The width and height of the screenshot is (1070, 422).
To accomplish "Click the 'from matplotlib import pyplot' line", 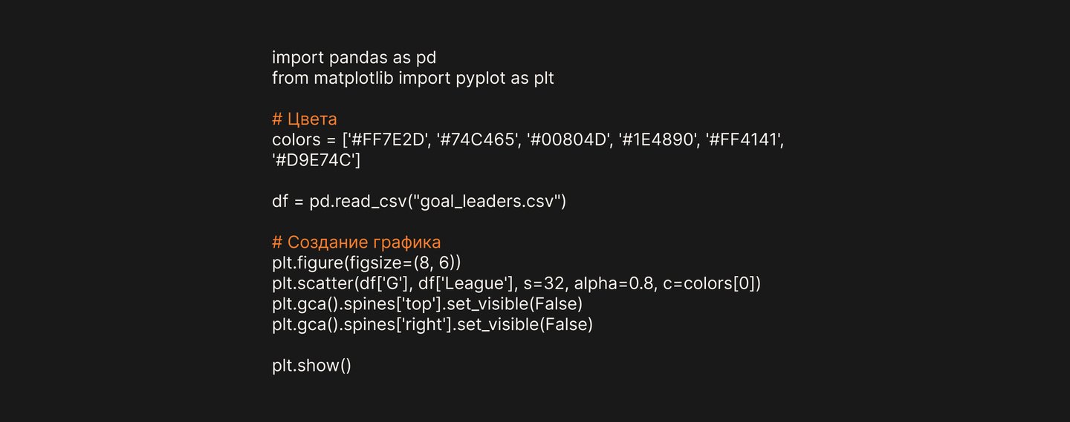I will [412, 78].
